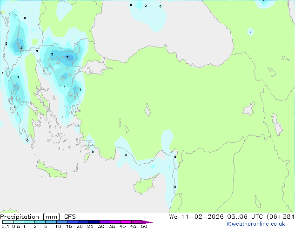295x228 pixels.
Task: Click the Precipitation [mm] GFS title
Action: click(x=38, y=217)
